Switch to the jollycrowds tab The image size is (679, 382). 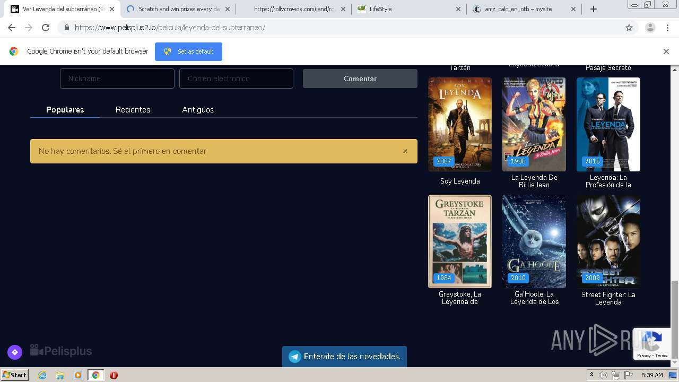point(293,9)
